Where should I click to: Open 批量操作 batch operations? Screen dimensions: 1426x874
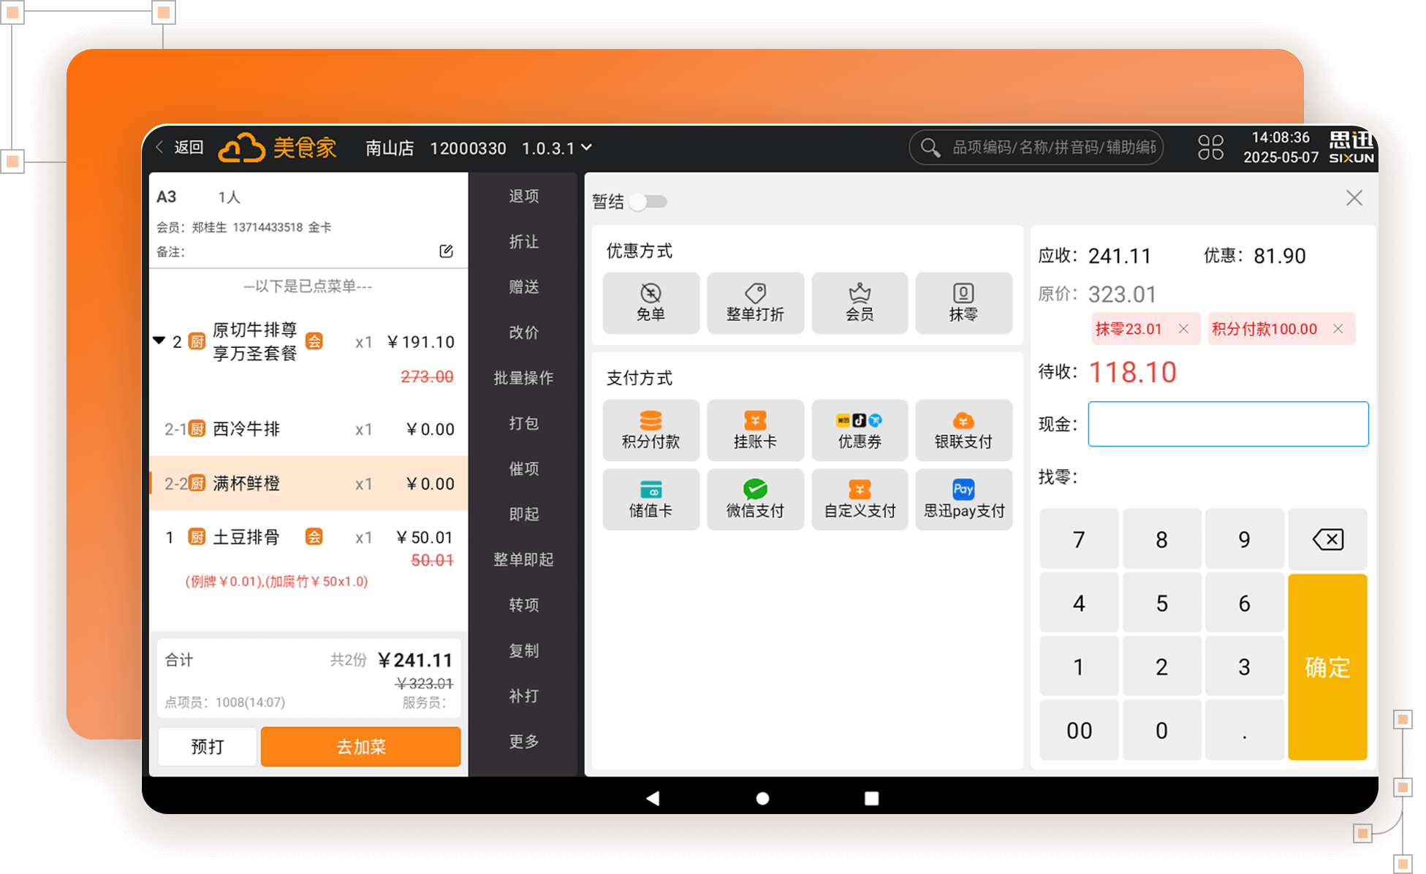(x=523, y=378)
